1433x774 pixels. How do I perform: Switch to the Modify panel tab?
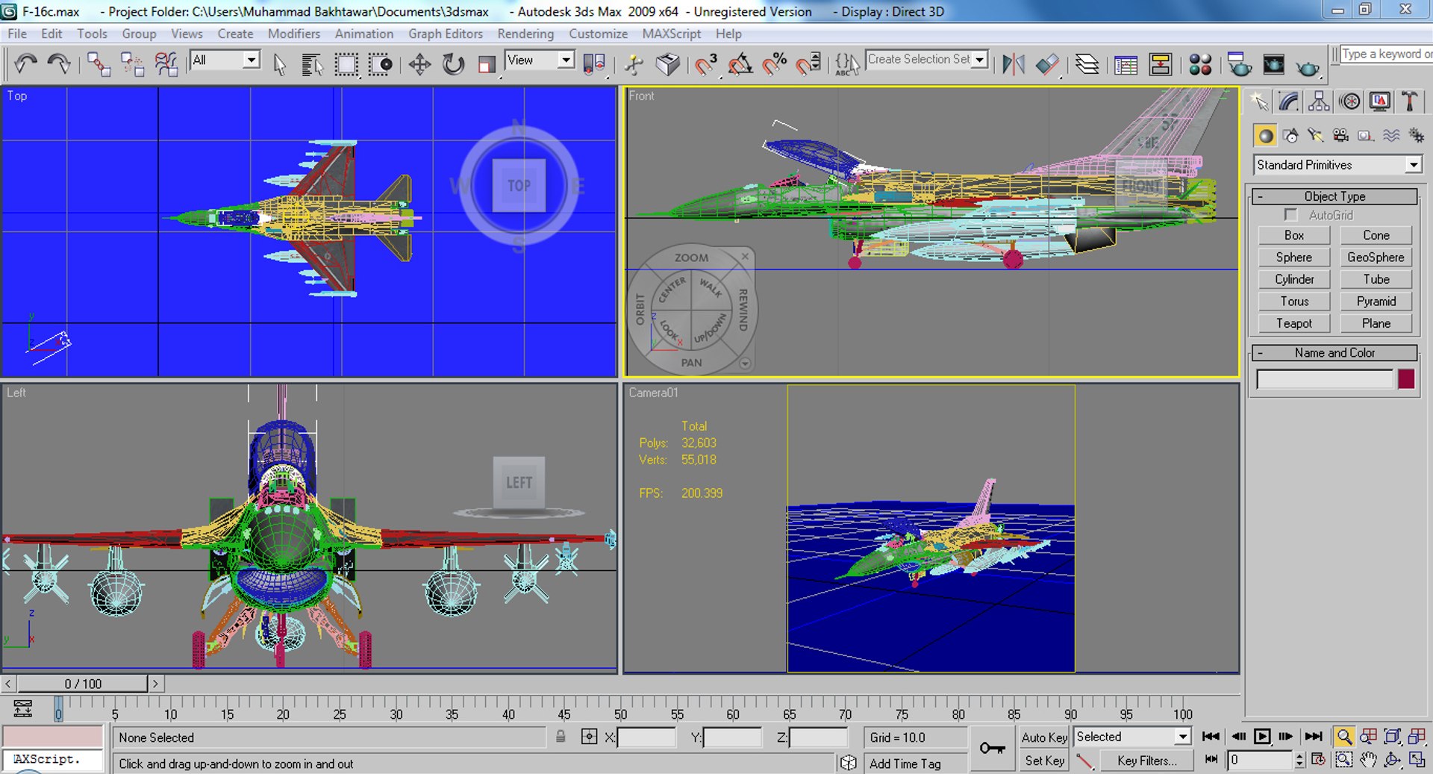pos(1289,102)
